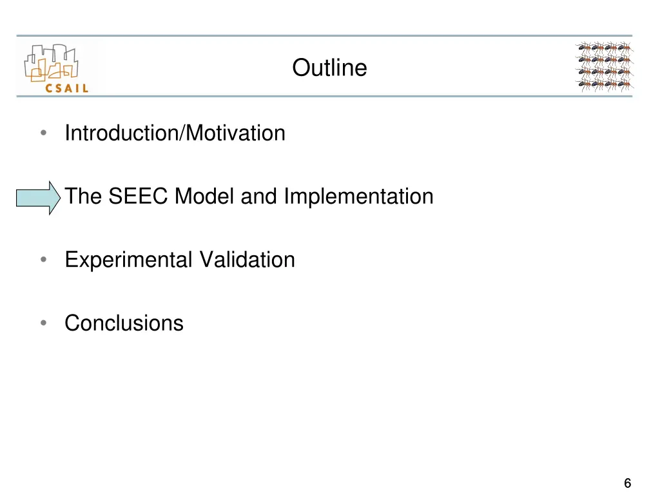
Task: Click the word Motivation
Action: (235, 133)
